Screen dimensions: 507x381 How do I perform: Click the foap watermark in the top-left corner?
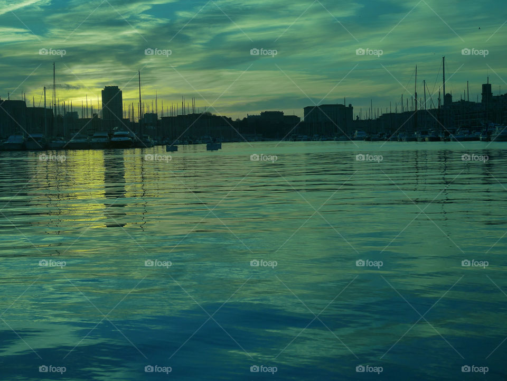tap(52, 52)
